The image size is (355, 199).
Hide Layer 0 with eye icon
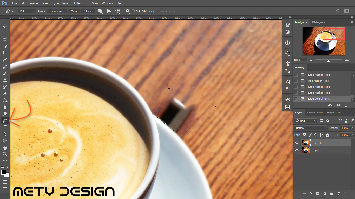(297, 150)
